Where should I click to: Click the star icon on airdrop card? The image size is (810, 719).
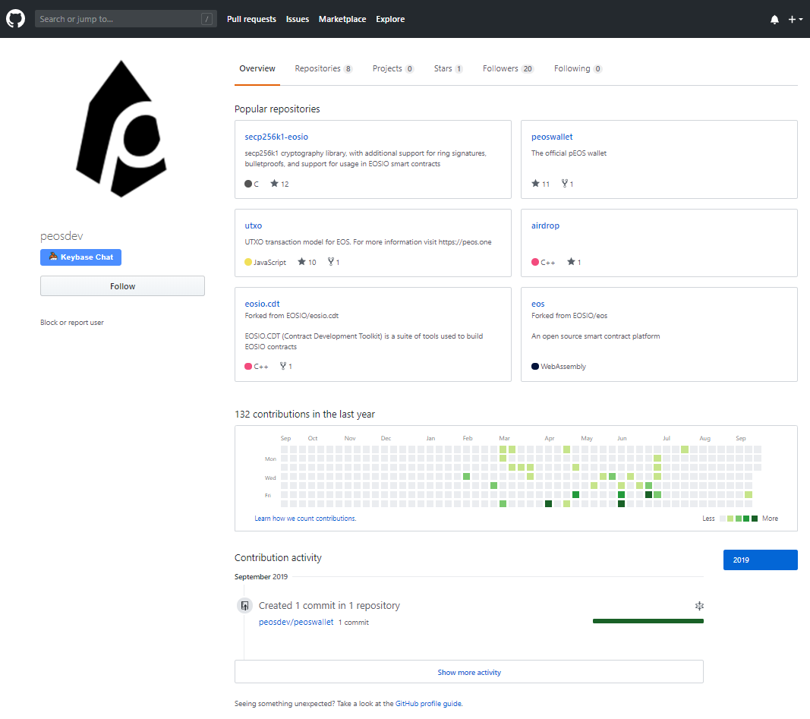571,262
